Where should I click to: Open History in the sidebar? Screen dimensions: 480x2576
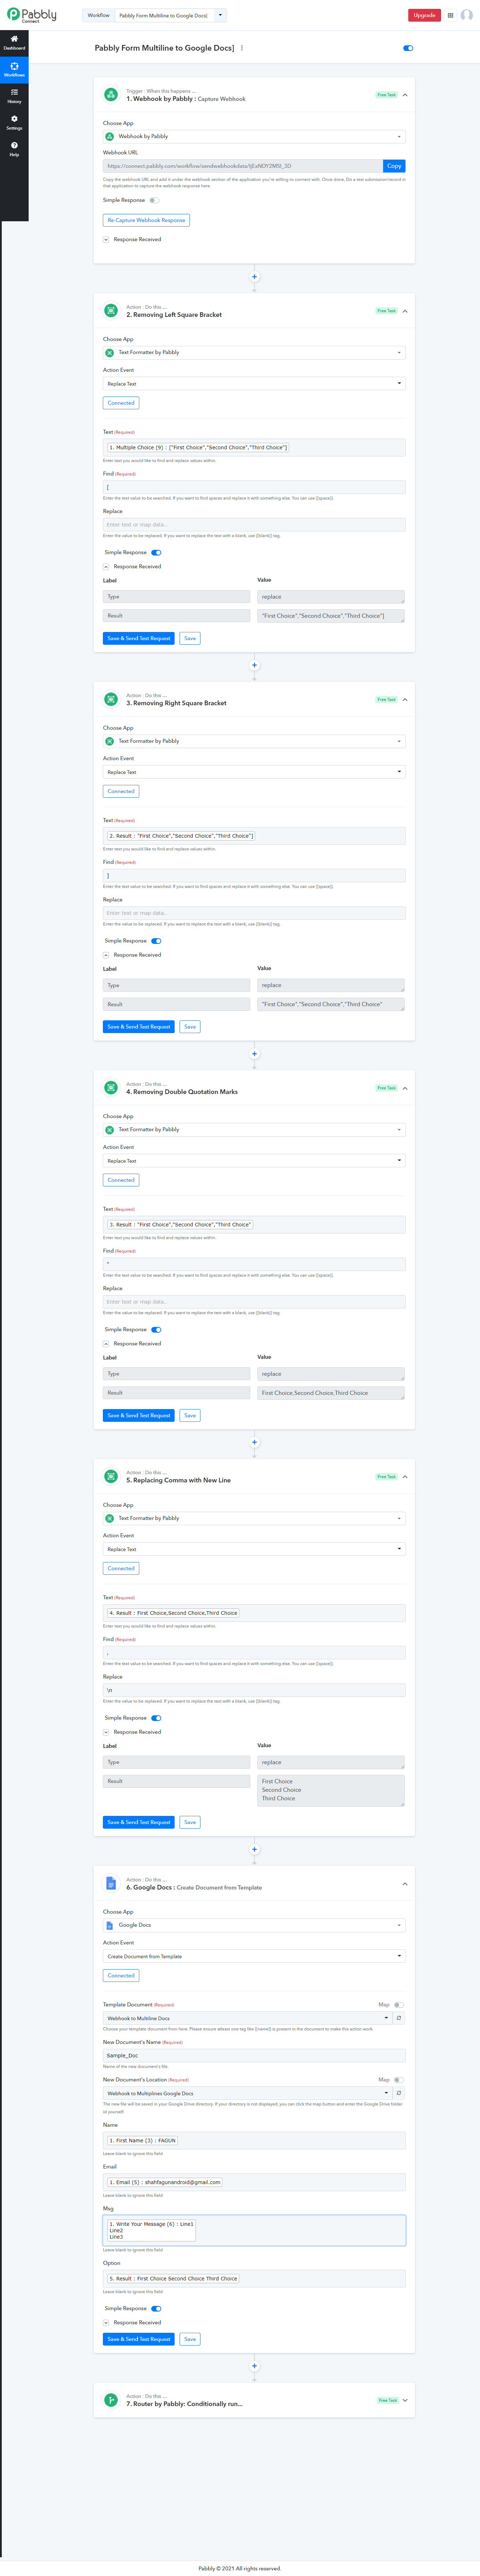click(x=14, y=96)
